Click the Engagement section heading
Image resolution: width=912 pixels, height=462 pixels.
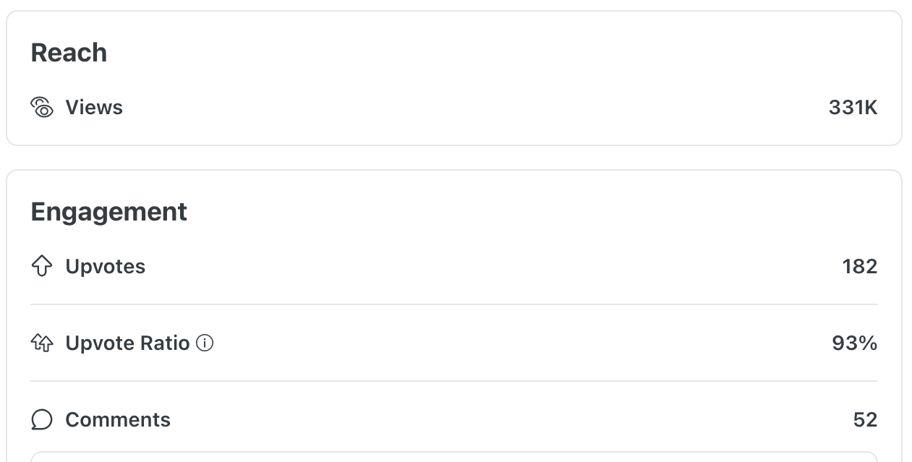pos(108,212)
